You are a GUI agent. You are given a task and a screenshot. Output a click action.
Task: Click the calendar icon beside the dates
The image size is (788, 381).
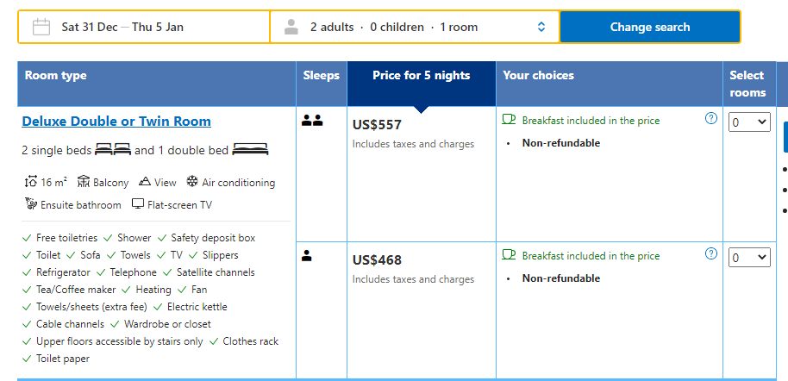tap(41, 27)
